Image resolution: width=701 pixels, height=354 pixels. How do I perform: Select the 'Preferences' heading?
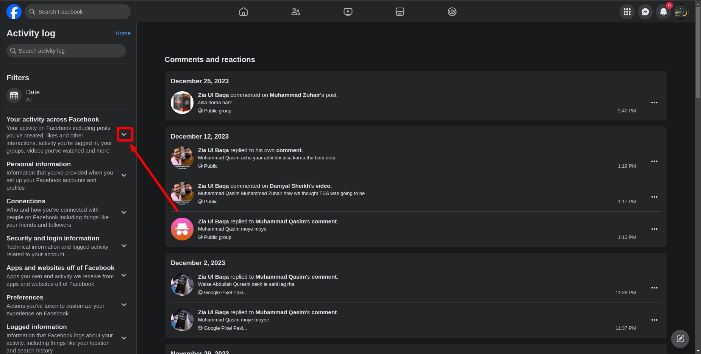click(x=25, y=297)
